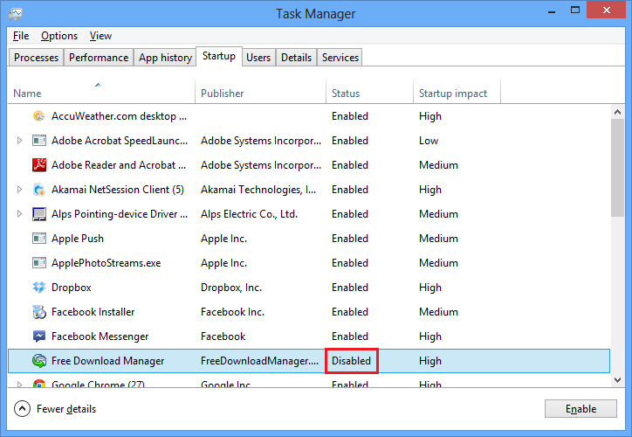
Task: Select the AccuWeather.com desktop sun icon
Action: tap(38, 116)
